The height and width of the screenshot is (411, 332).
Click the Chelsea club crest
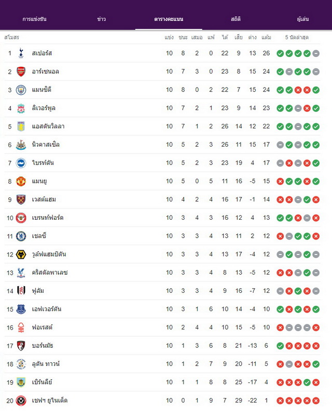(x=21, y=236)
